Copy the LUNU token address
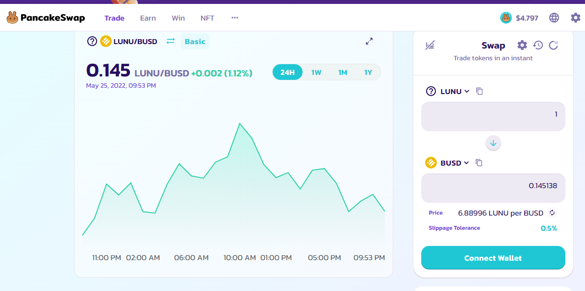This screenshot has height=291, width=585. pyautogui.click(x=480, y=91)
